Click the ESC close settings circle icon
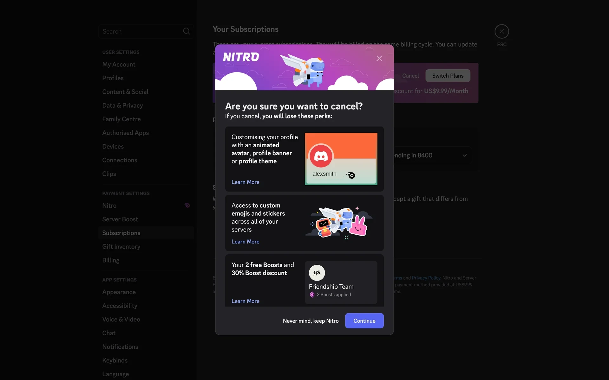This screenshot has height=380, width=609. click(x=501, y=31)
